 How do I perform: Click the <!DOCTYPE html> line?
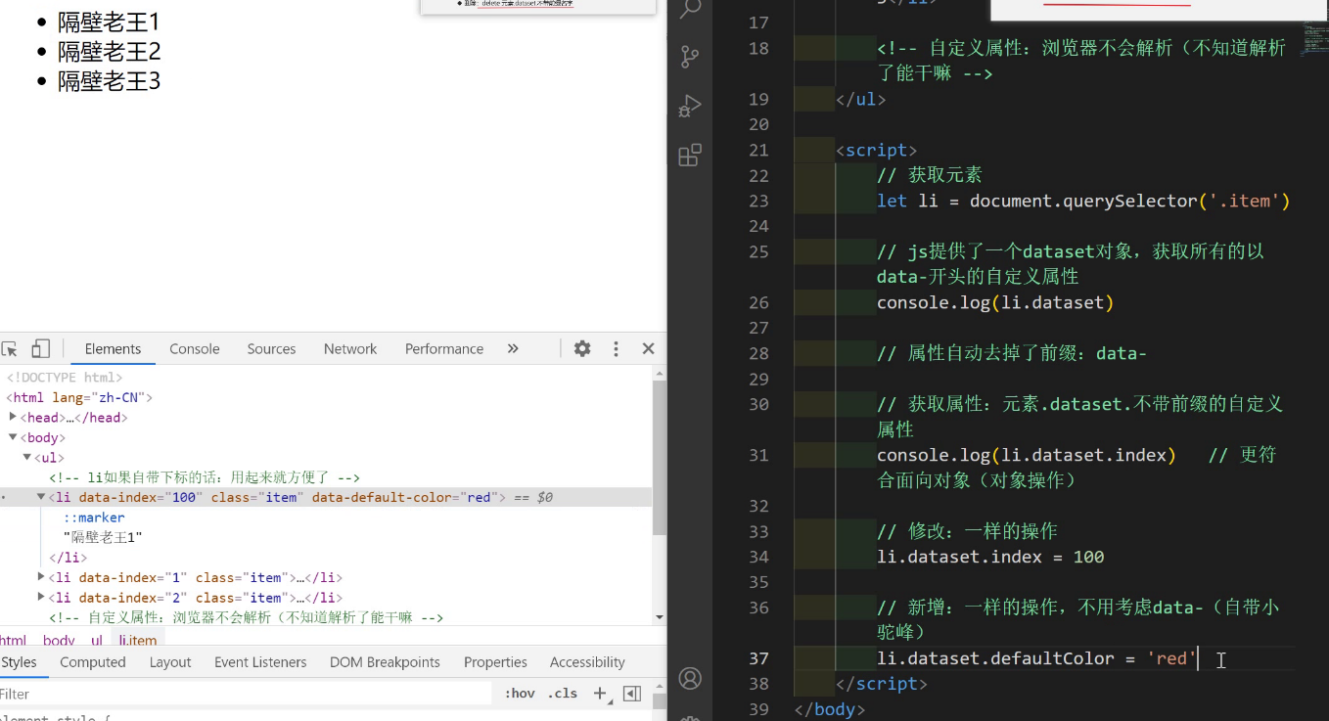(65, 377)
